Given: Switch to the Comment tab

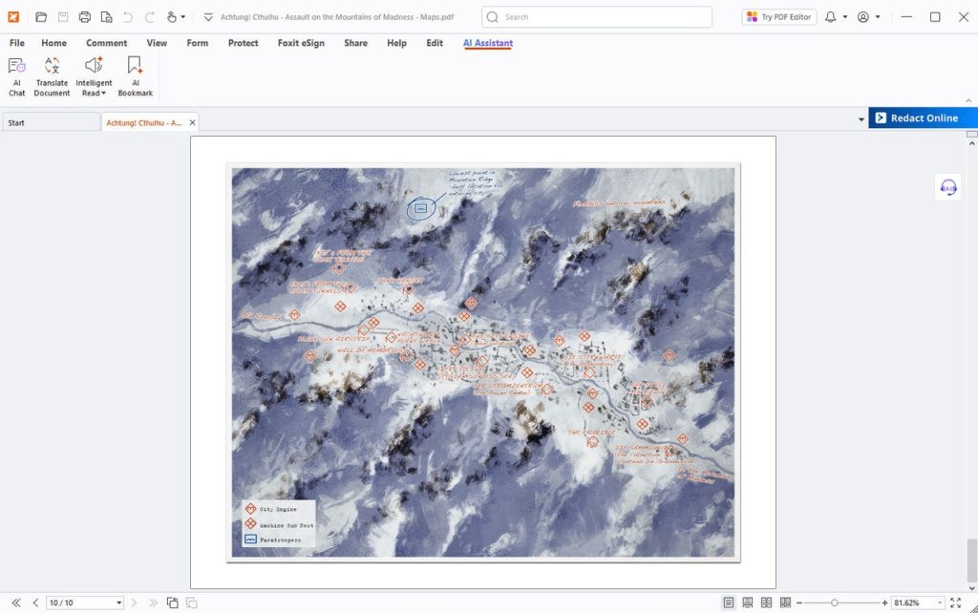Looking at the screenshot, I should click(107, 43).
